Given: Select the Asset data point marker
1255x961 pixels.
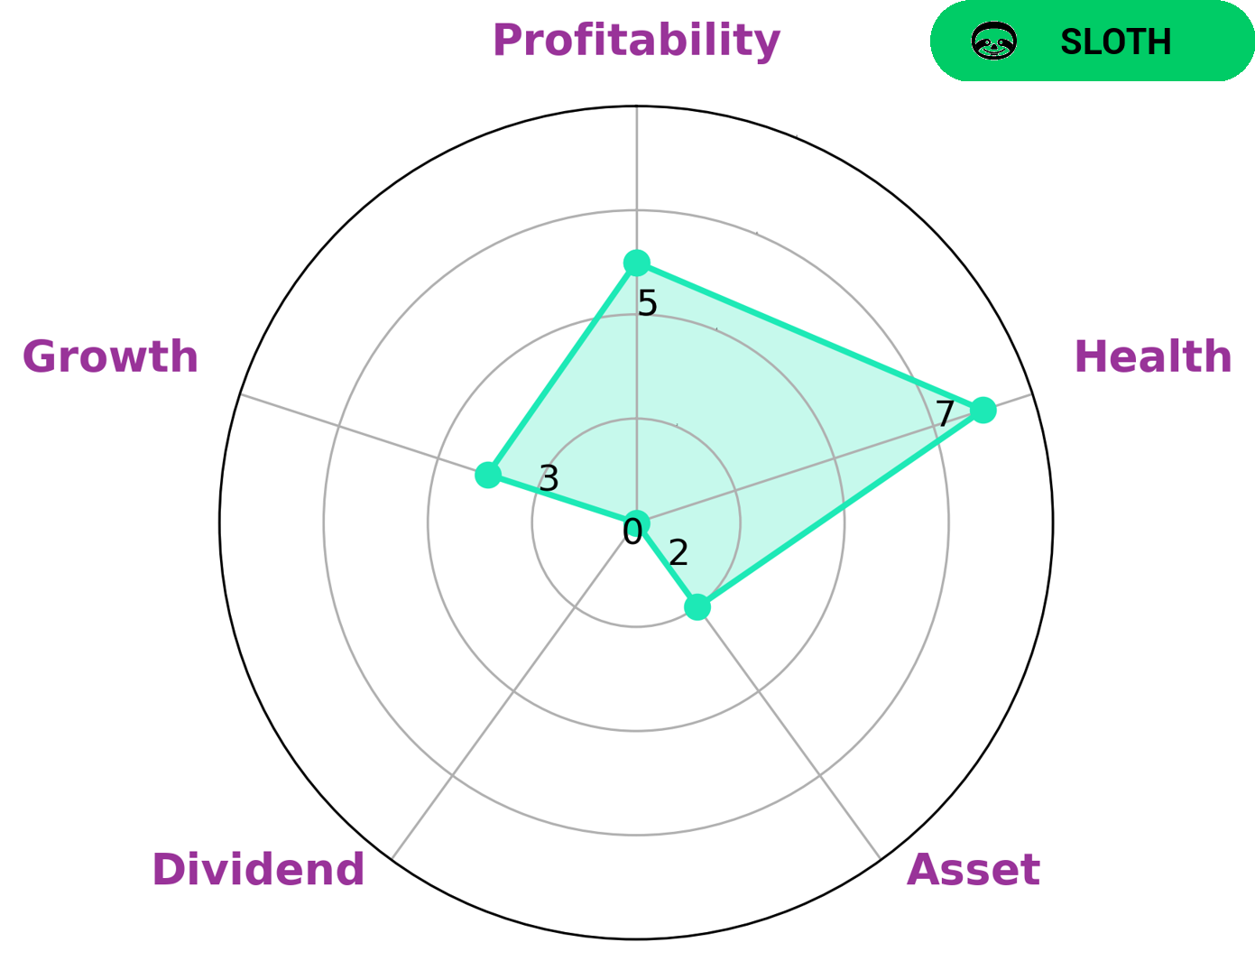Looking at the screenshot, I should (697, 607).
